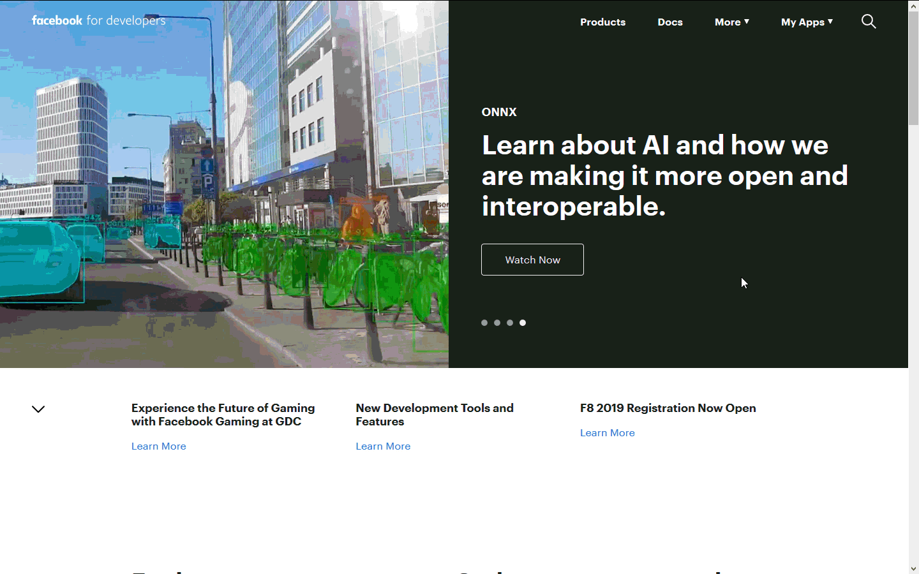This screenshot has width=919, height=574.
Task: Select the first carousel dot
Action: [x=484, y=323]
